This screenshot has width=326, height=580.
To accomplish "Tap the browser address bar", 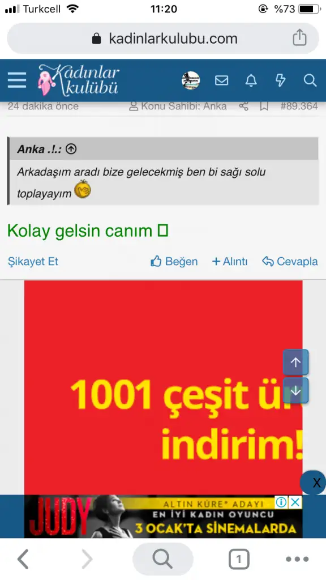I will (x=163, y=39).
